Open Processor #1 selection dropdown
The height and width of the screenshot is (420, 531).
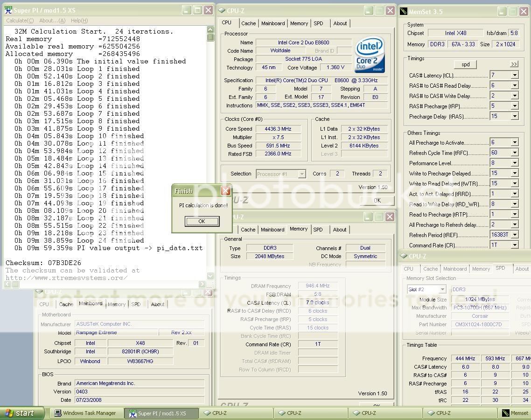[x=301, y=174]
